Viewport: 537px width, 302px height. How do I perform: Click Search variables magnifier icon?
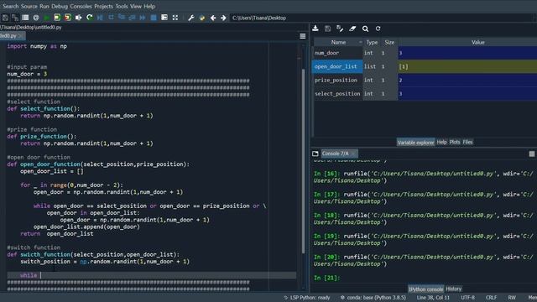366,29
